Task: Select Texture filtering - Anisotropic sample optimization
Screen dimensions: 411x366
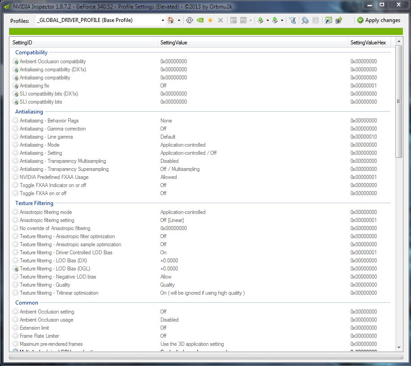Action: (x=202, y=244)
